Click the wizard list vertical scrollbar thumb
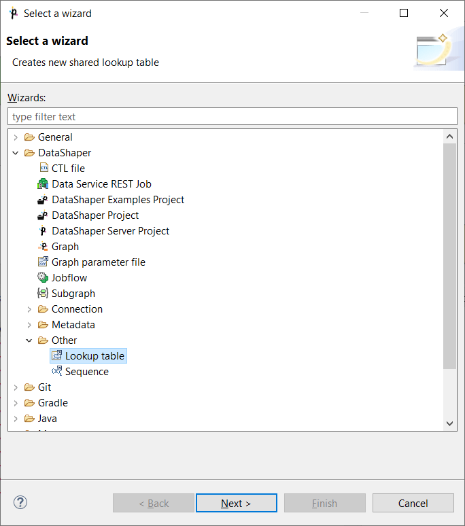This screenshot has width=465, height=526. tap(449, 256)
